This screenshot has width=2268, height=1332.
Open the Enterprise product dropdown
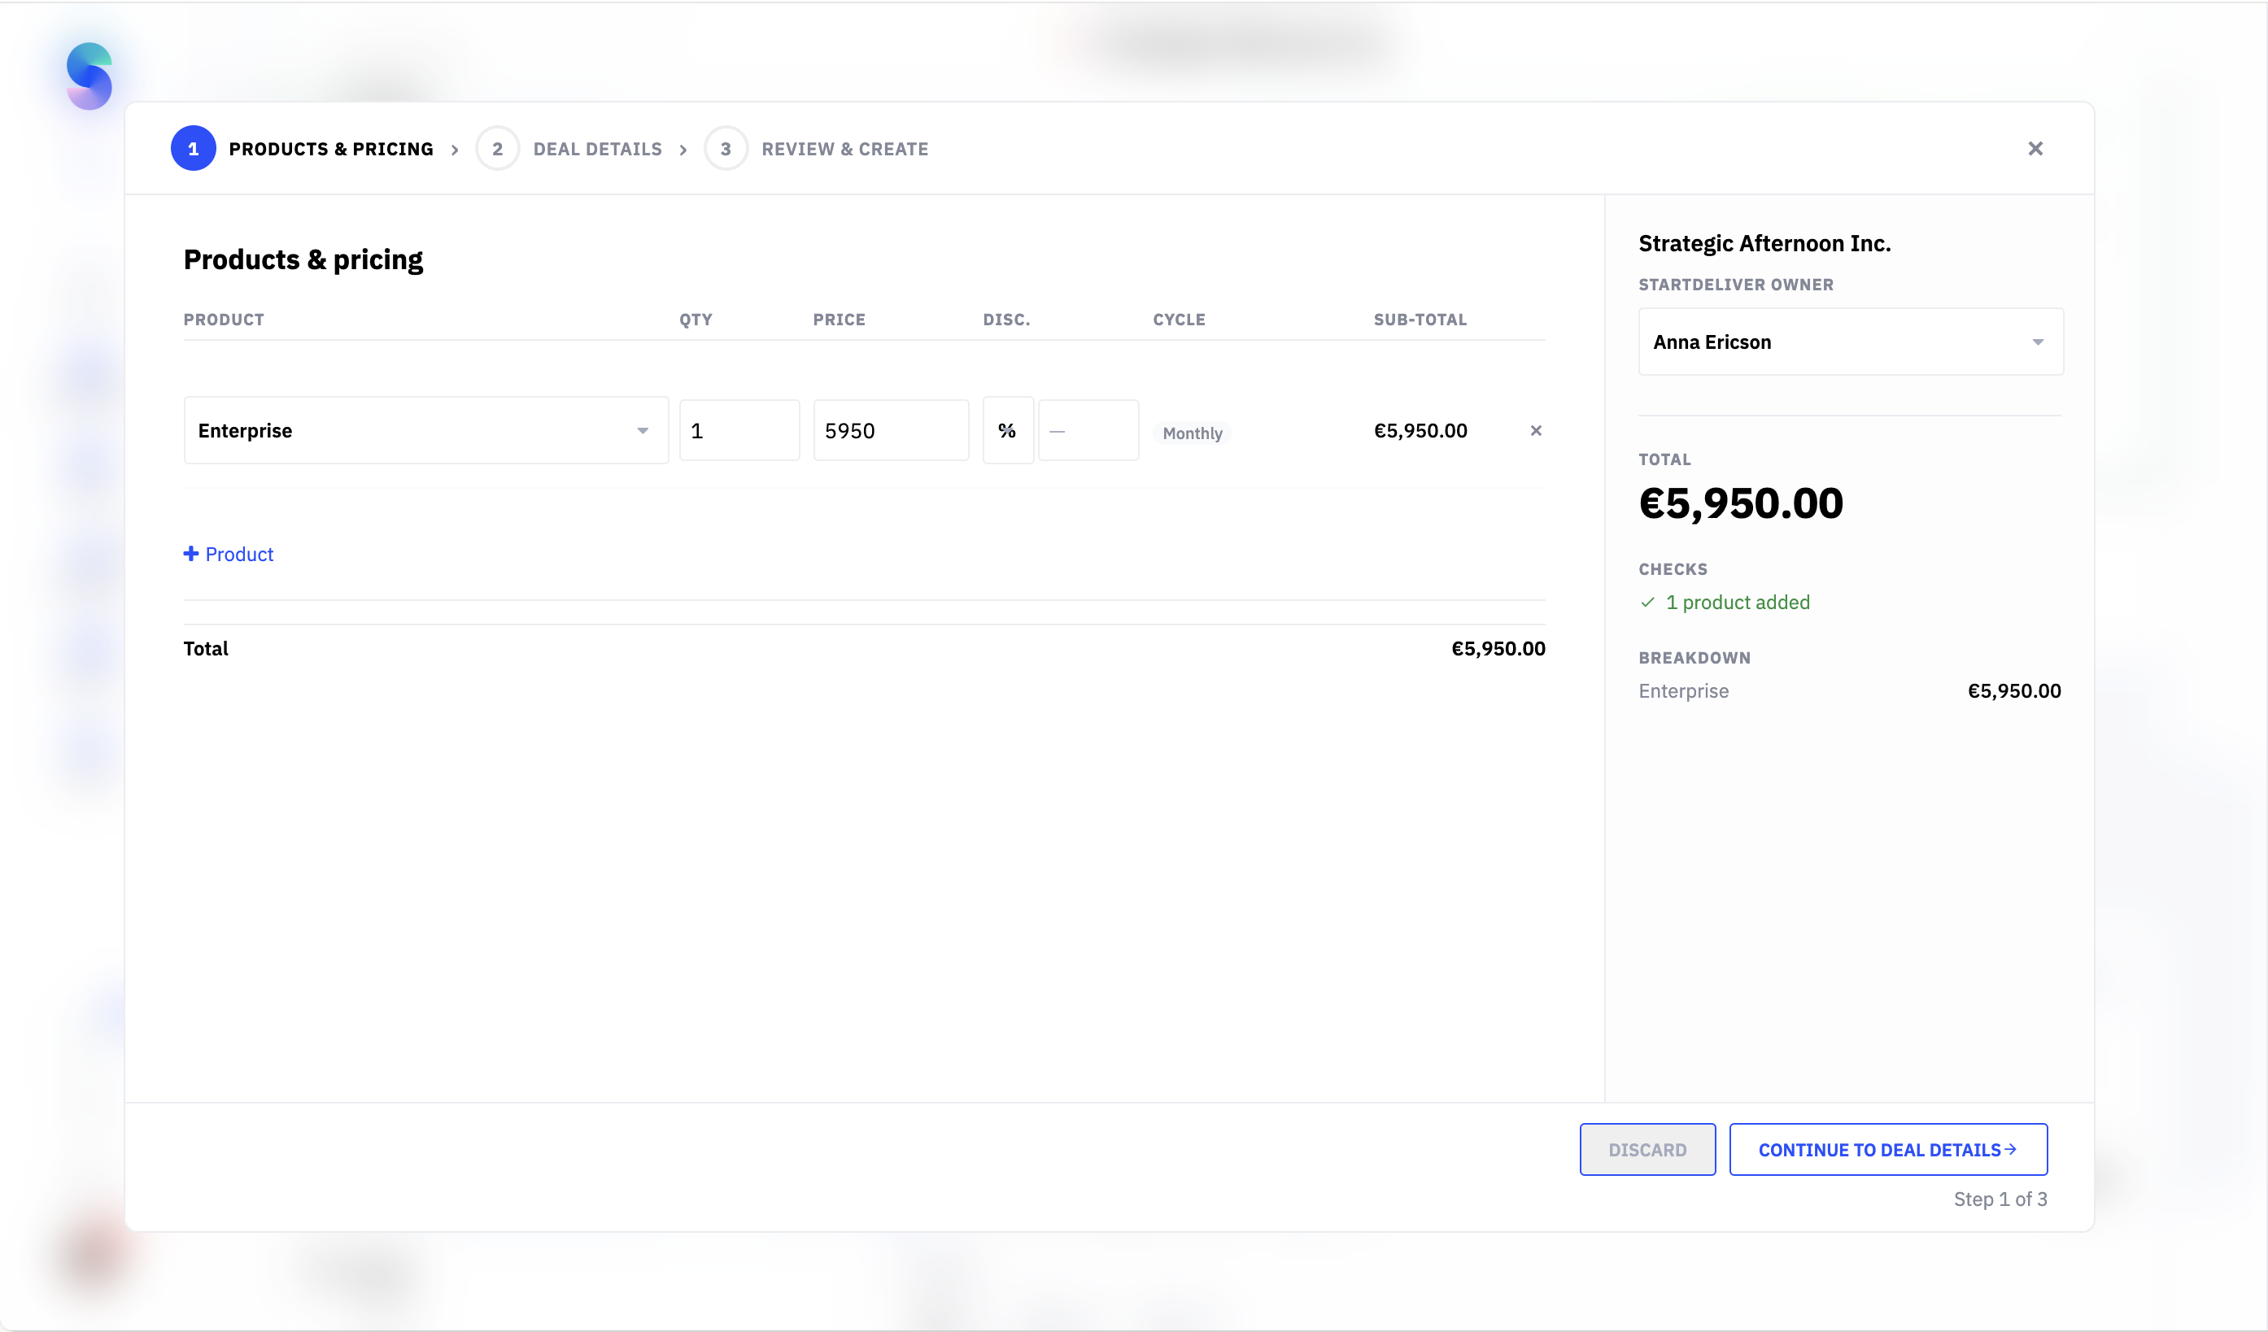(425, 430)
